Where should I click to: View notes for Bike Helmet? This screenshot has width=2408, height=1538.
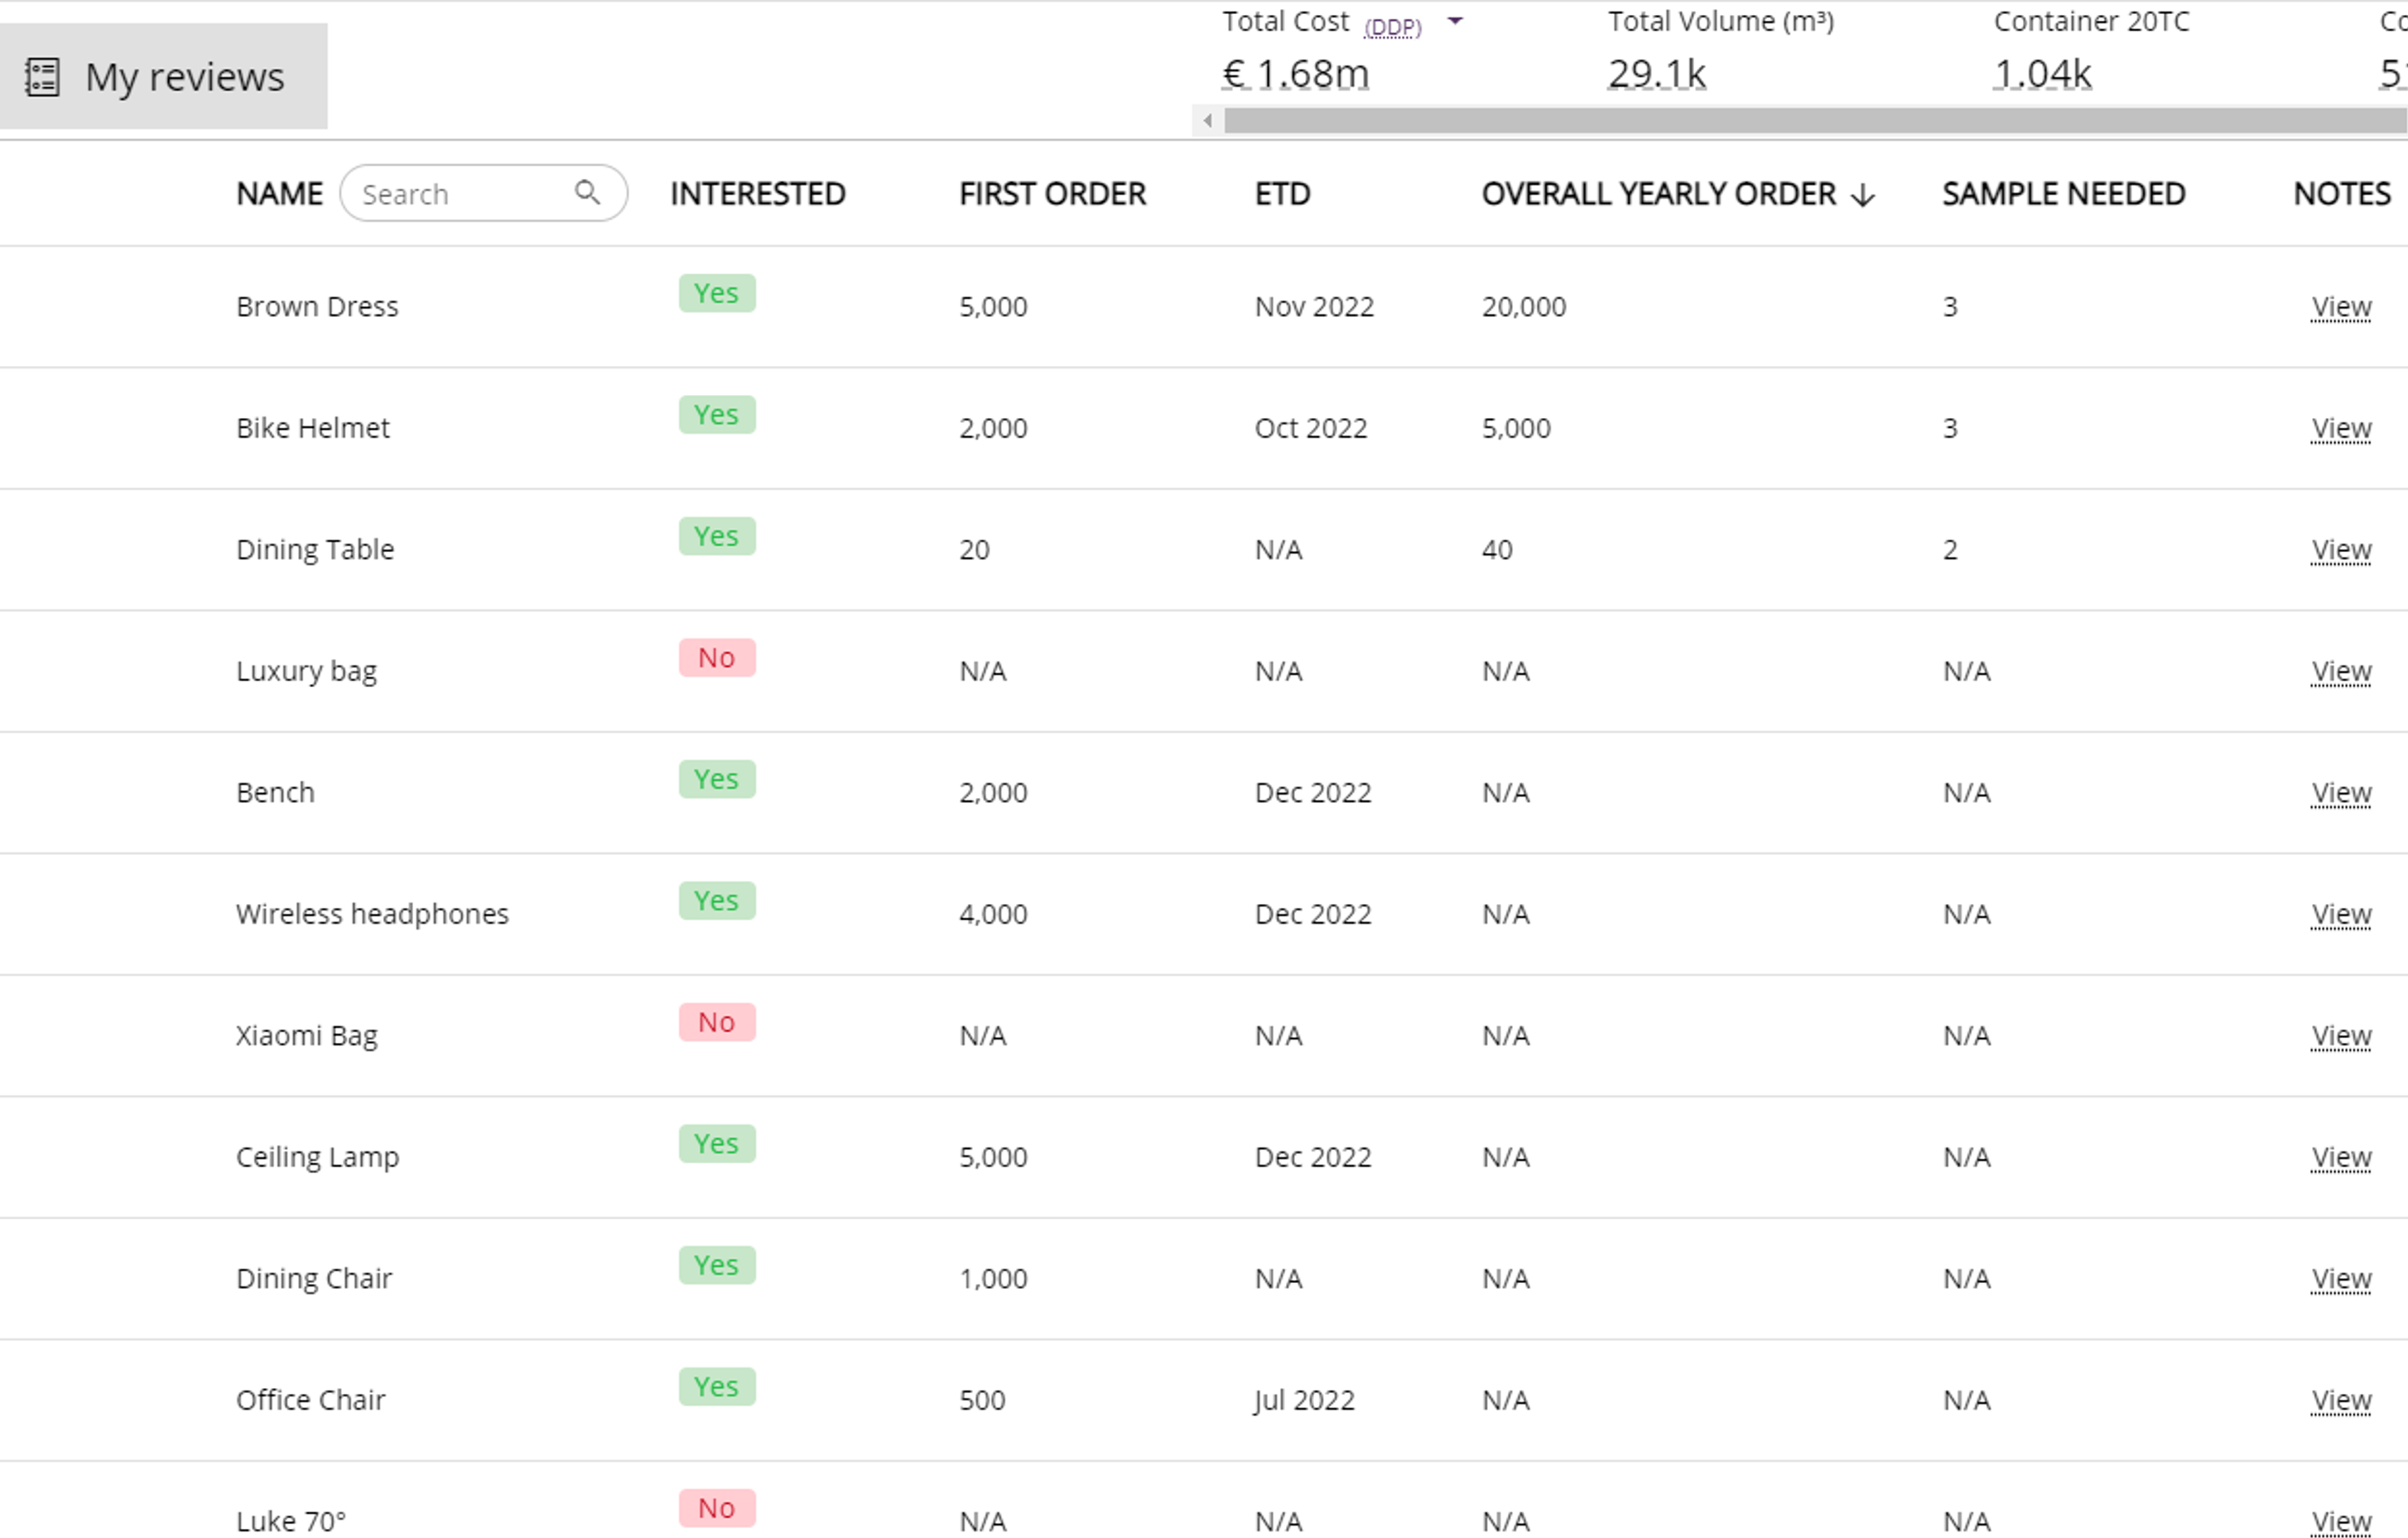[2341, 428]
